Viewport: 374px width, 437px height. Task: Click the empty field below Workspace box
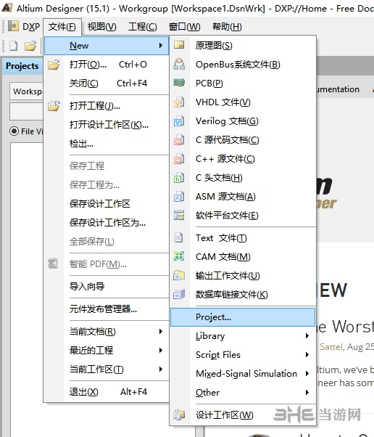pyautogui.click(x=26, y=111)
